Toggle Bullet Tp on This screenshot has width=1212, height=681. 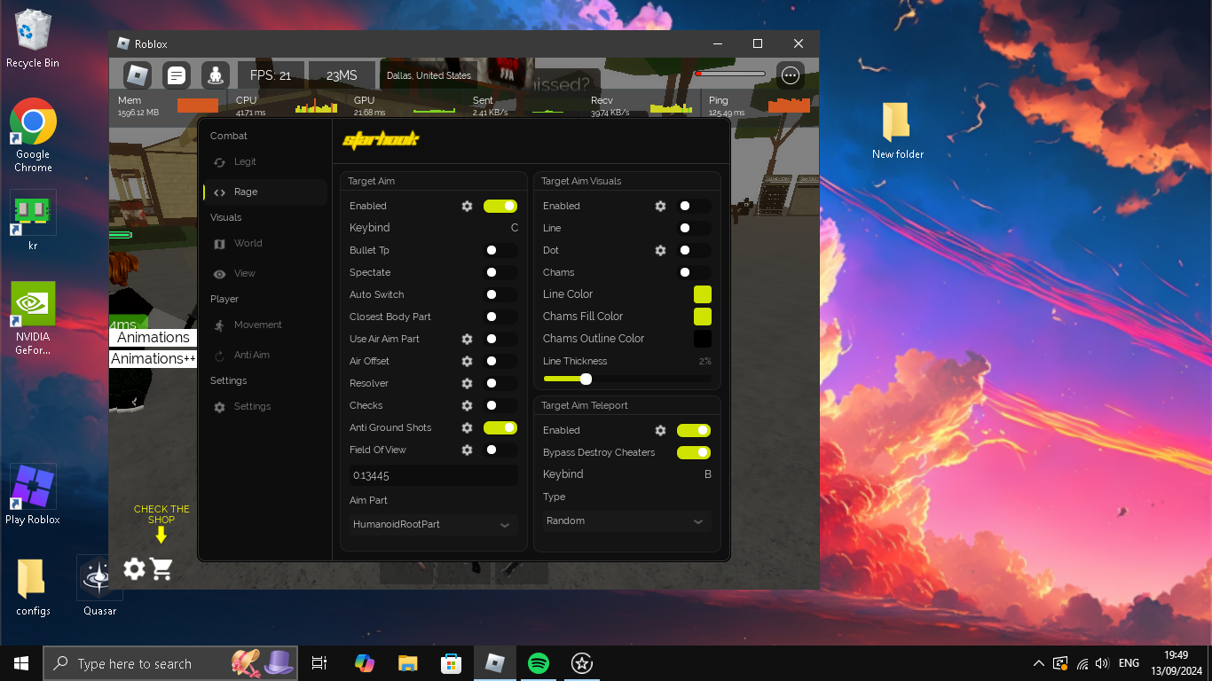coord(500,250)
